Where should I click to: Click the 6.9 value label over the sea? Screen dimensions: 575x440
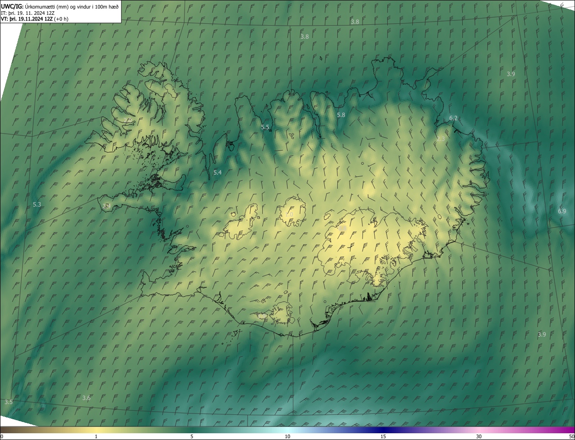(562, 211)
